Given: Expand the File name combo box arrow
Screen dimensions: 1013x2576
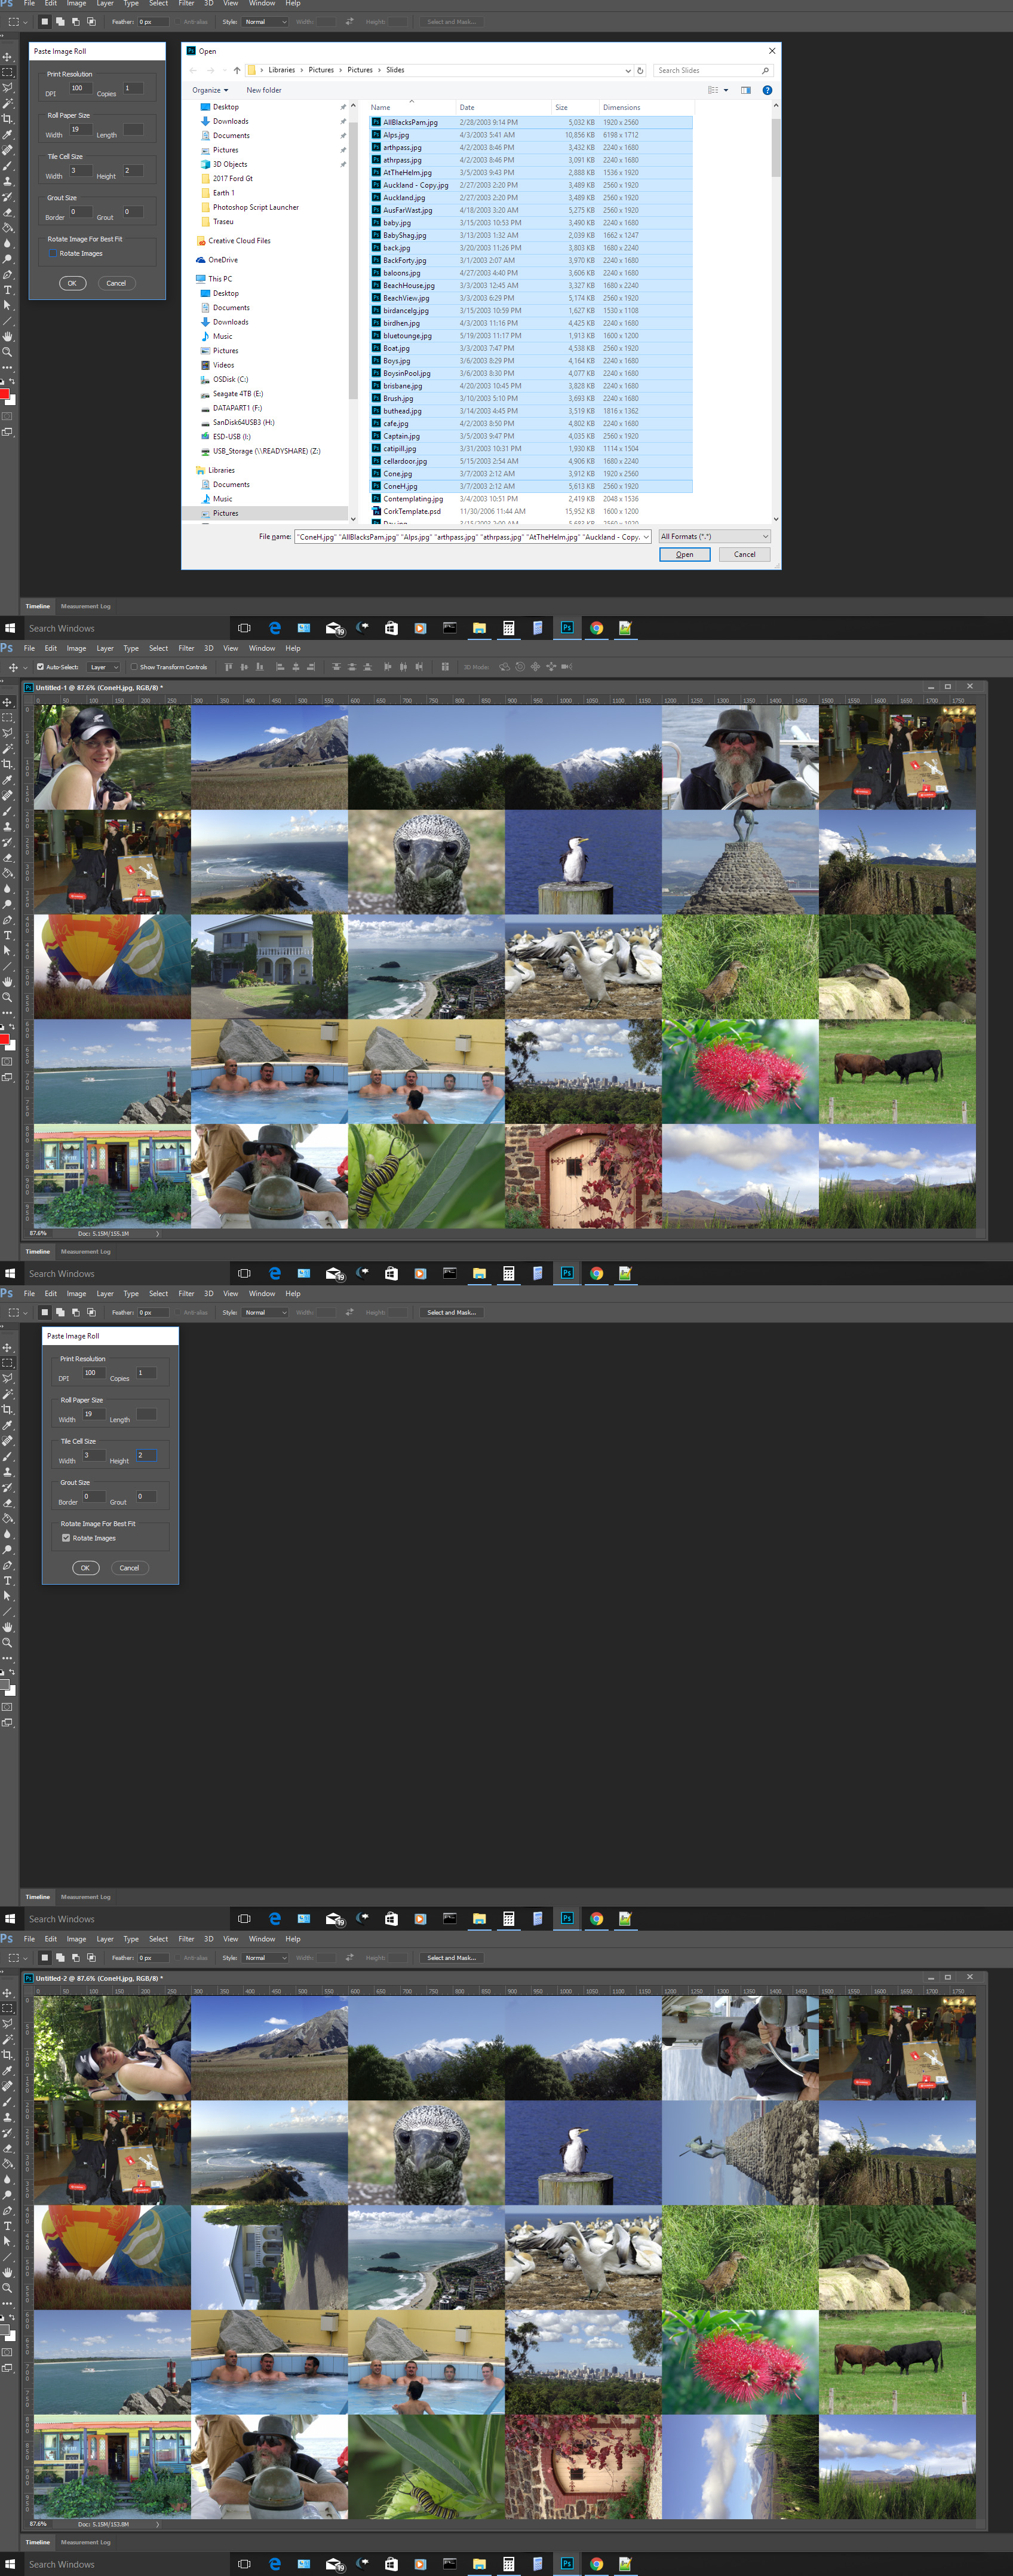Looking at the screenshot, I should pyautogui.click(x=646, y=537).
